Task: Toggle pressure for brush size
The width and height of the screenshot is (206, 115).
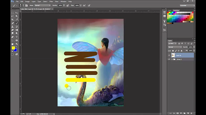Action: [89, 5]
